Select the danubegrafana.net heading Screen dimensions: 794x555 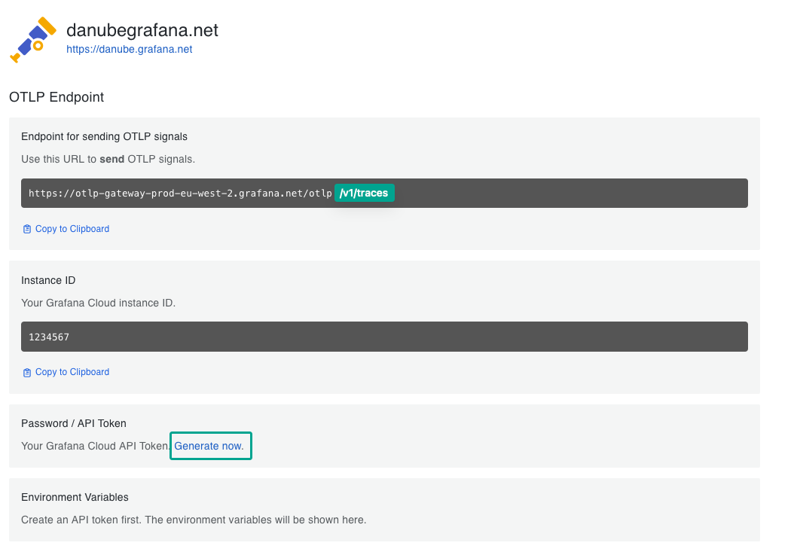click(142, 30)
